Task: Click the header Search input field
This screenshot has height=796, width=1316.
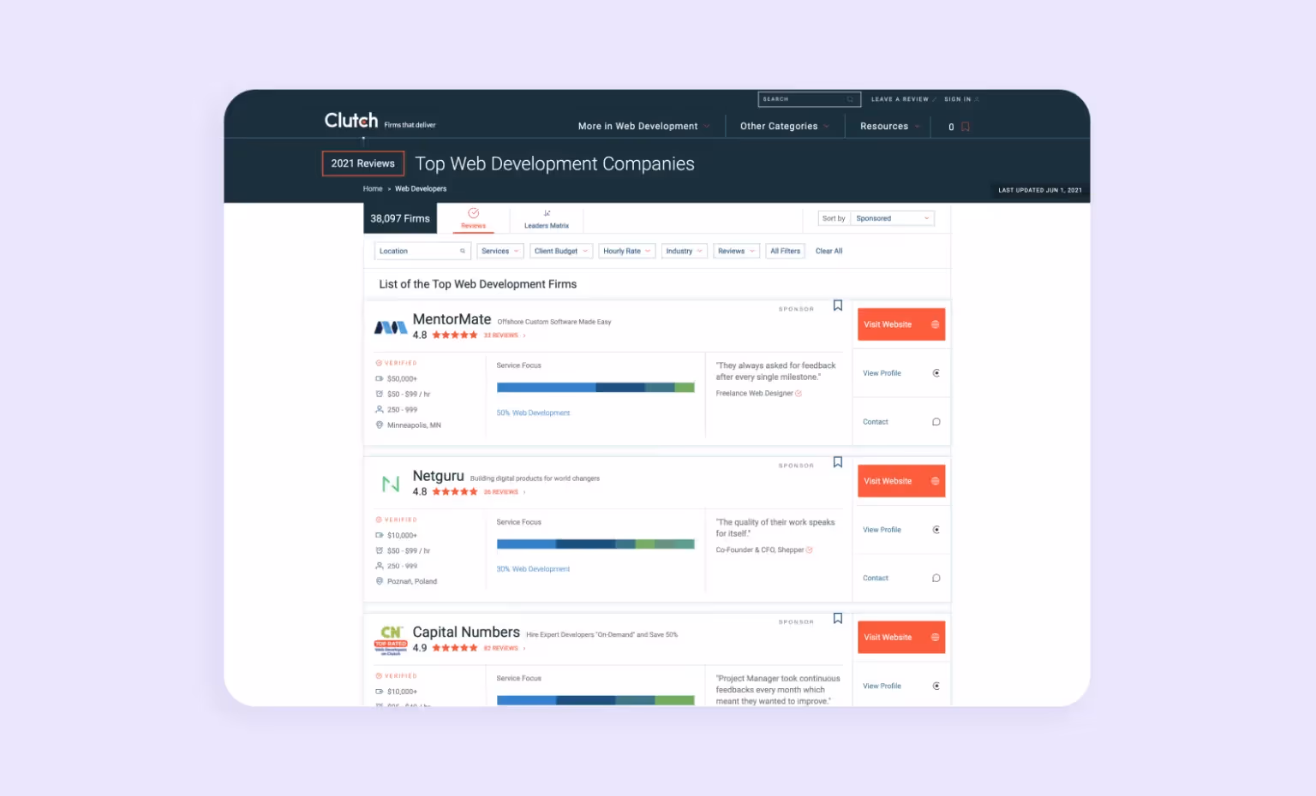Action: (x=809, y=99)
